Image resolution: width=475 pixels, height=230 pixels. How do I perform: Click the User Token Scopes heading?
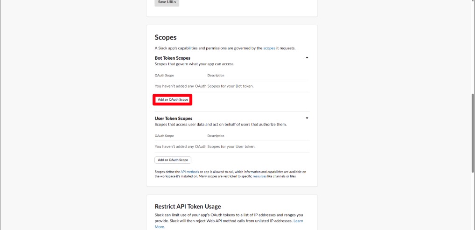click(x=173, y=118)
